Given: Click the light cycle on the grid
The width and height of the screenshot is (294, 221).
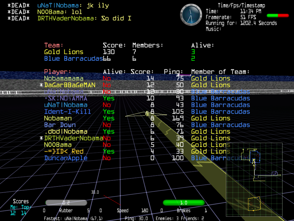Looking at the screenshot, I should click(148, 114).
